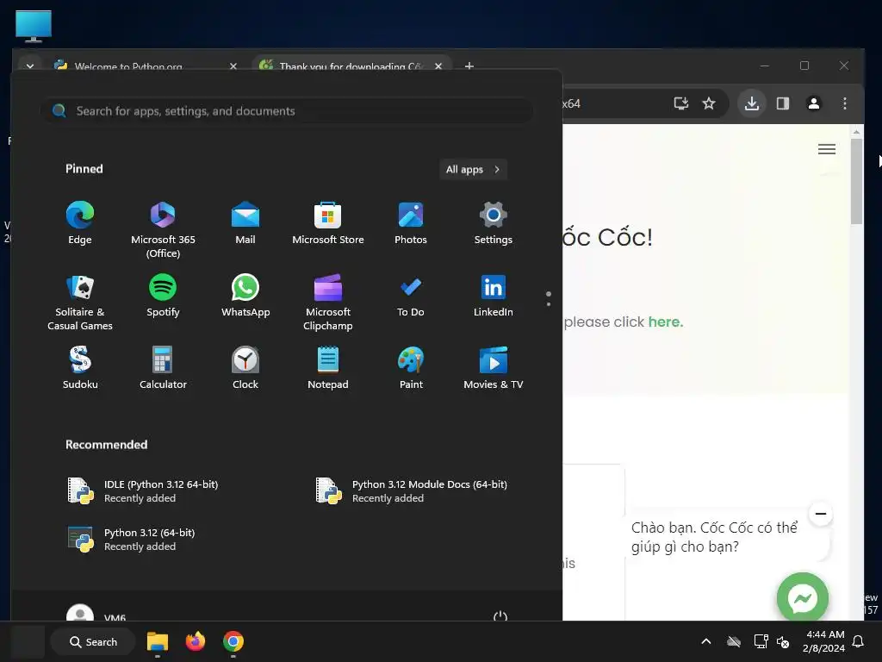Click the green 'here.' download link
Screen dimensions: 882x662
[x=666, y=322]
